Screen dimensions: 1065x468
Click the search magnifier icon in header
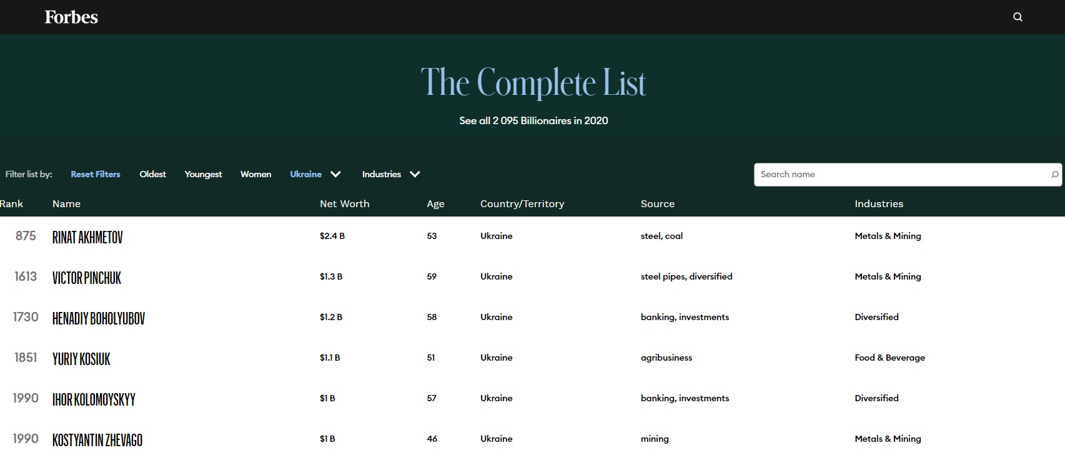point(1018,17)
